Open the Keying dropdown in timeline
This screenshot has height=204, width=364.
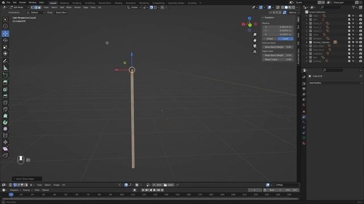click(27, 190)
